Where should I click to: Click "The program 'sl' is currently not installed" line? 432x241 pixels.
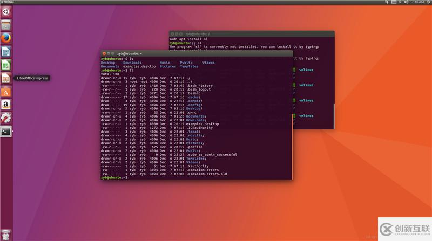[x=244, y=47]
